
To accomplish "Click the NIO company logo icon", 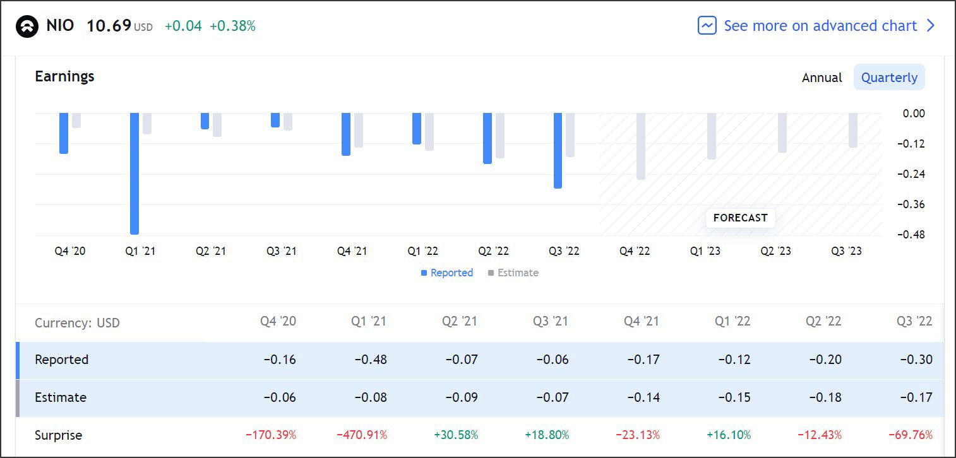I will point(27,26).
